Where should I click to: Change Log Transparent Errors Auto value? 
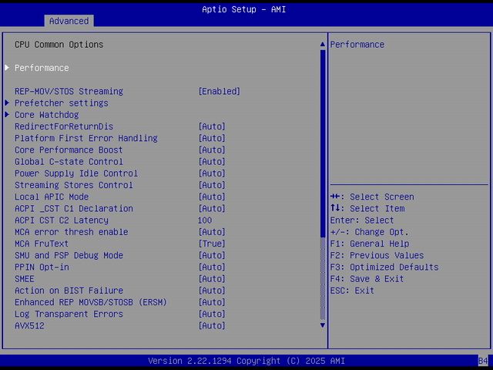click(x=212, y=314)
